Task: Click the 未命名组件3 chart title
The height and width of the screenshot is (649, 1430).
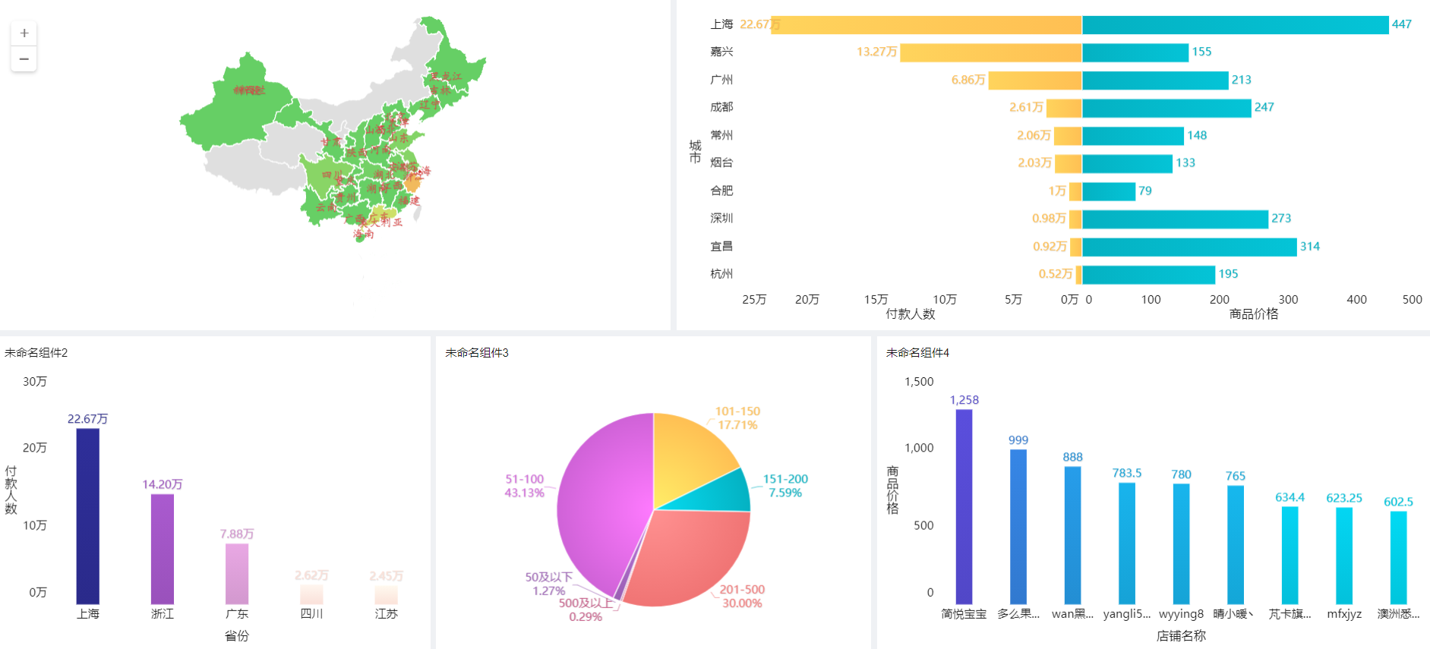Action: point(477,353)
